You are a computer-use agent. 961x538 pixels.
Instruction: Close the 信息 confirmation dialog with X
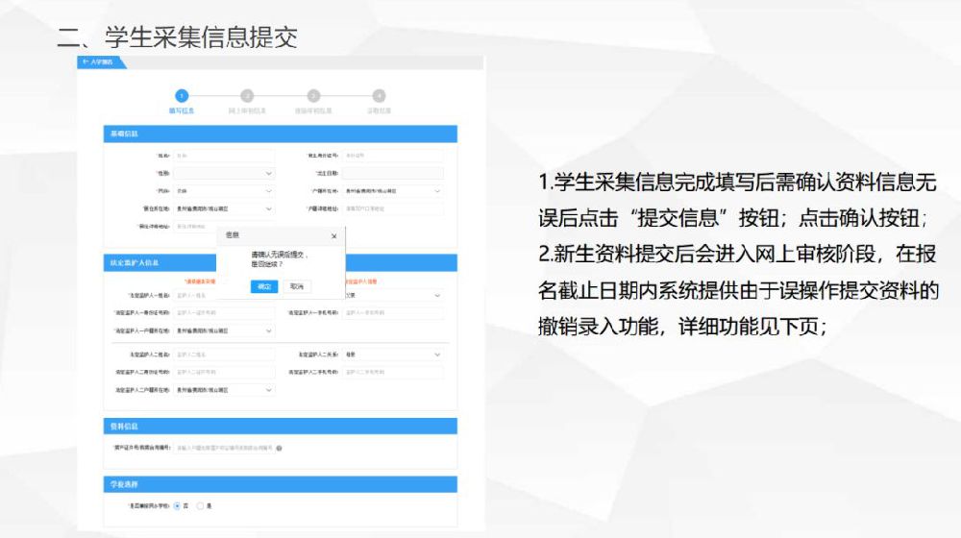(334, 236)
